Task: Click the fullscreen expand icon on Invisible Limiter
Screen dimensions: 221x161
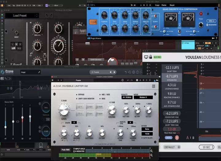Action: pyautogui.click(x=154, y=86)
